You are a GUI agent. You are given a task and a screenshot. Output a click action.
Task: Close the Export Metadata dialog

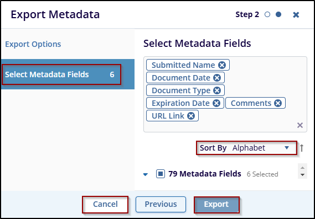[x=296, y=14]
